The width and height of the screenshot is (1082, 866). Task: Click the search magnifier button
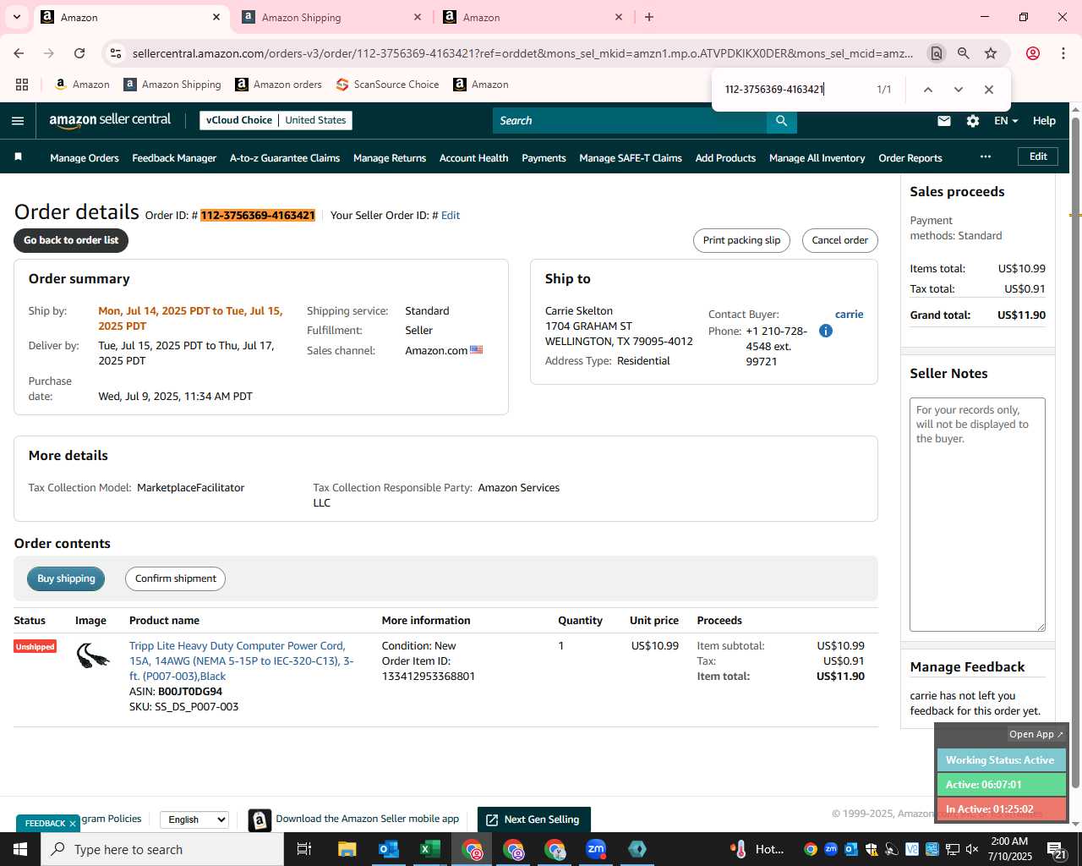point(782,121)
